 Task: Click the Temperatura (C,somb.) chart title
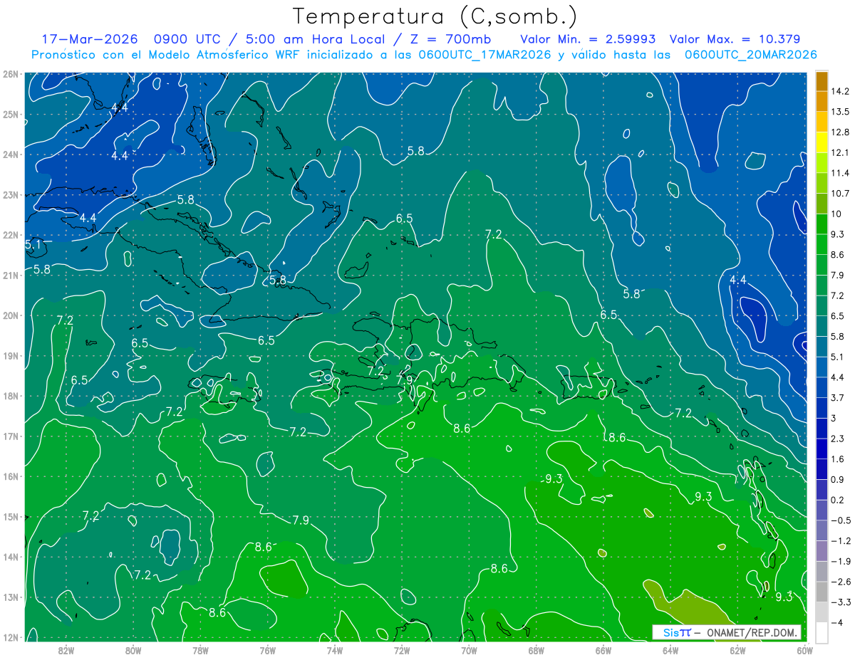coord(435,16)
